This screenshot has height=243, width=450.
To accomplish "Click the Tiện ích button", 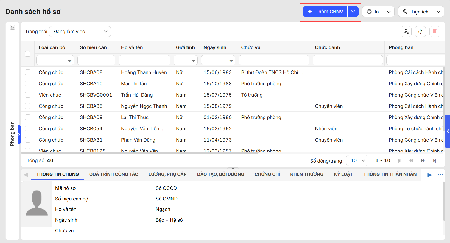I will pos(416,12).
